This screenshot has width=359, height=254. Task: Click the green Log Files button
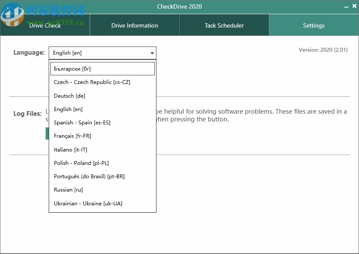point(46,133)
